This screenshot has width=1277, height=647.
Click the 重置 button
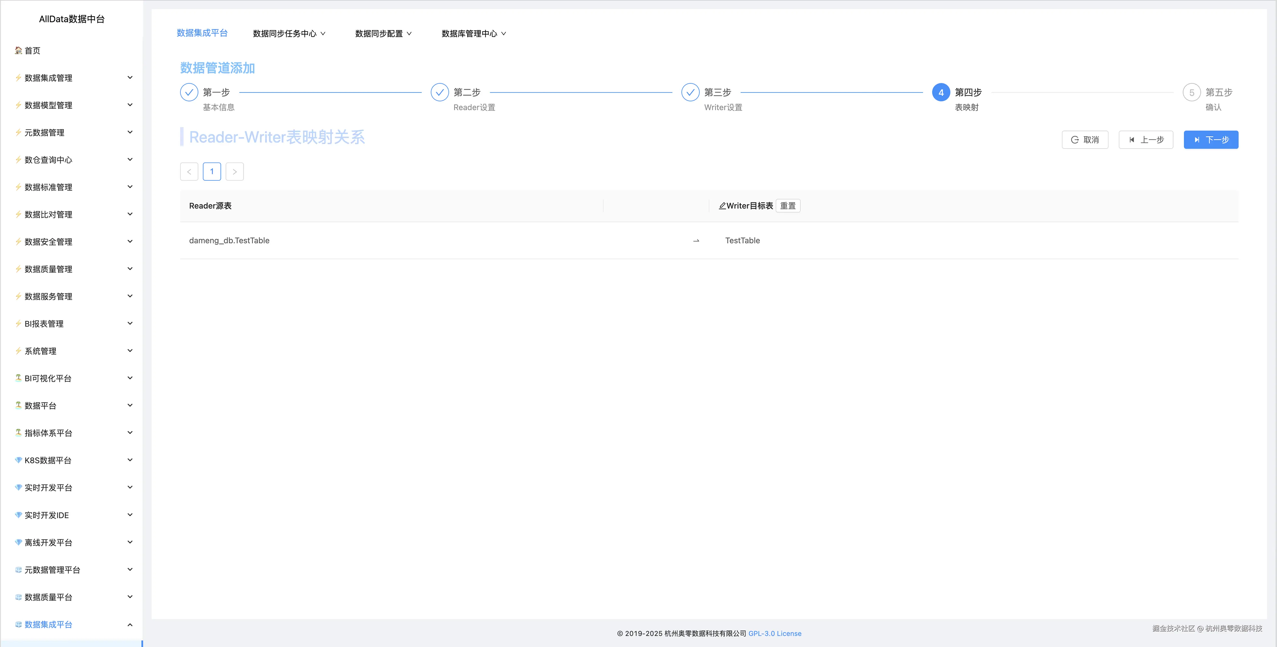(788, 205)
